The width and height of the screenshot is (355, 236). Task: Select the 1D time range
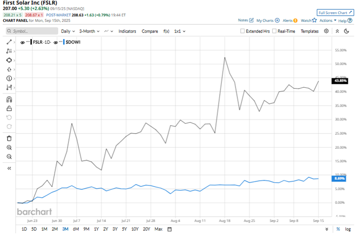[x=24, y=229]
